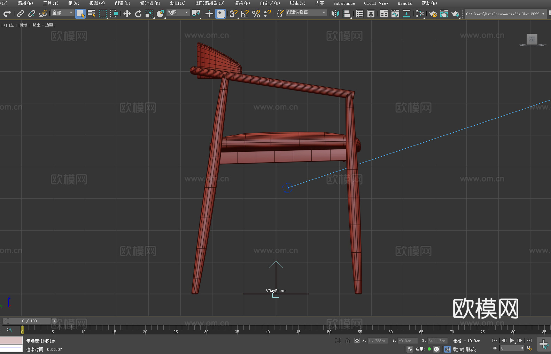Click previous frame arrow on time slider

pyautogui.click(x=5, y=321)
